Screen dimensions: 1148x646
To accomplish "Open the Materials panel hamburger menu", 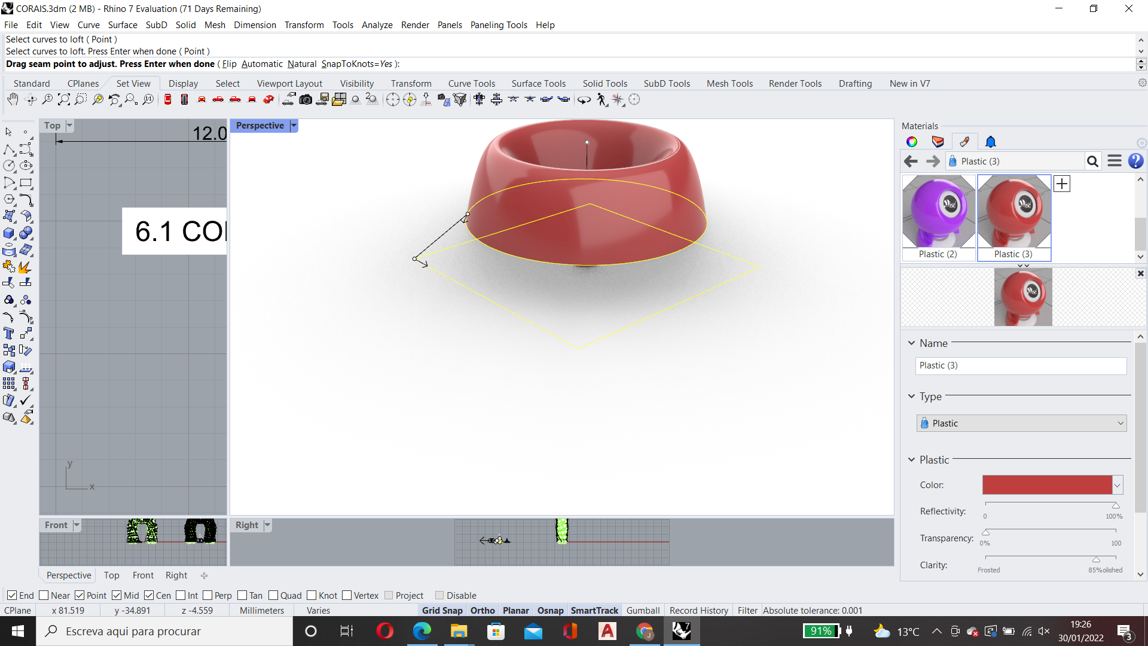I will click(x=1114, y=161).
